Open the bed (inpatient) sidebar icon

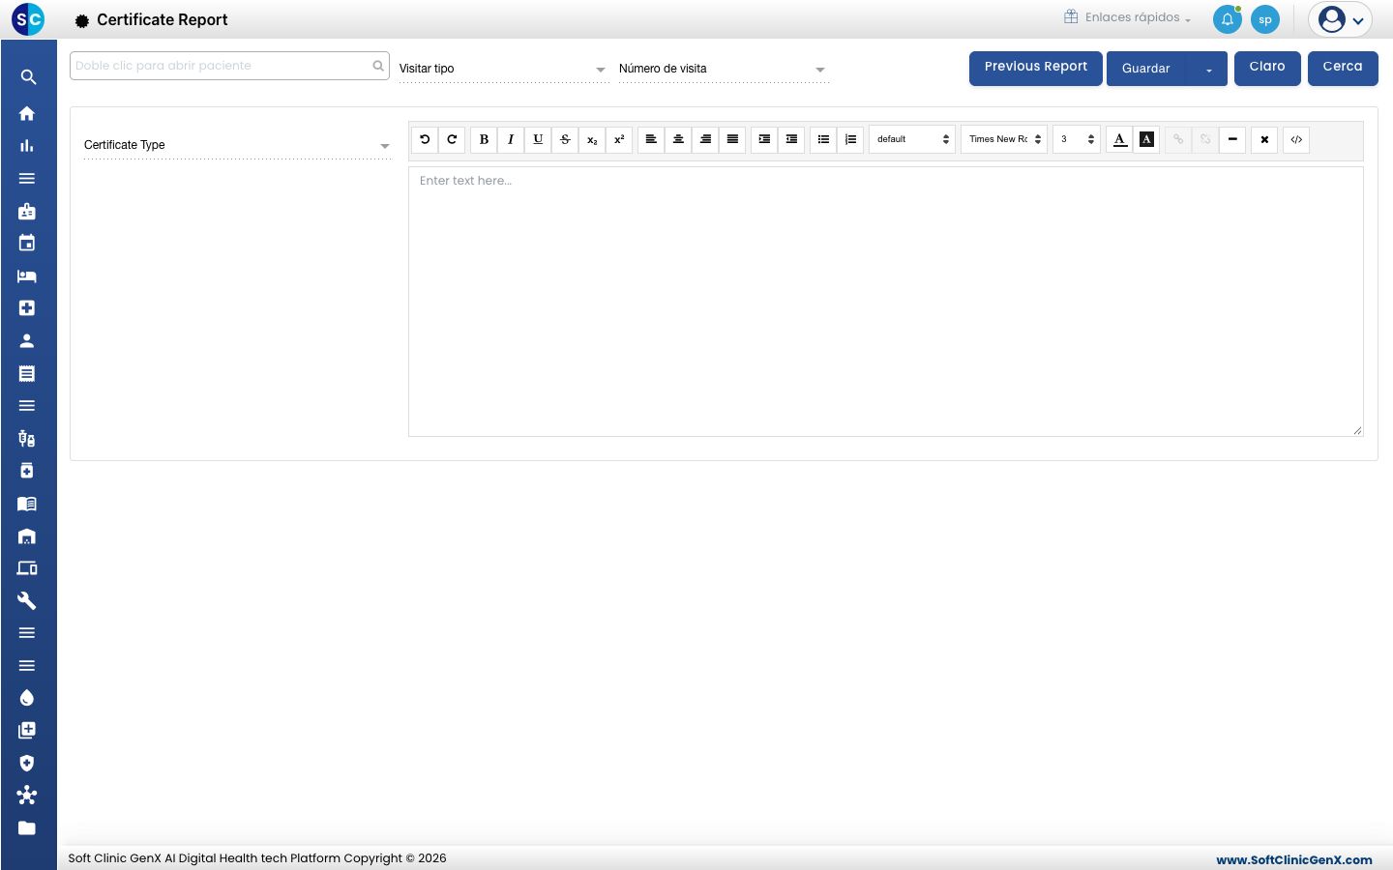tap(27, 276)
